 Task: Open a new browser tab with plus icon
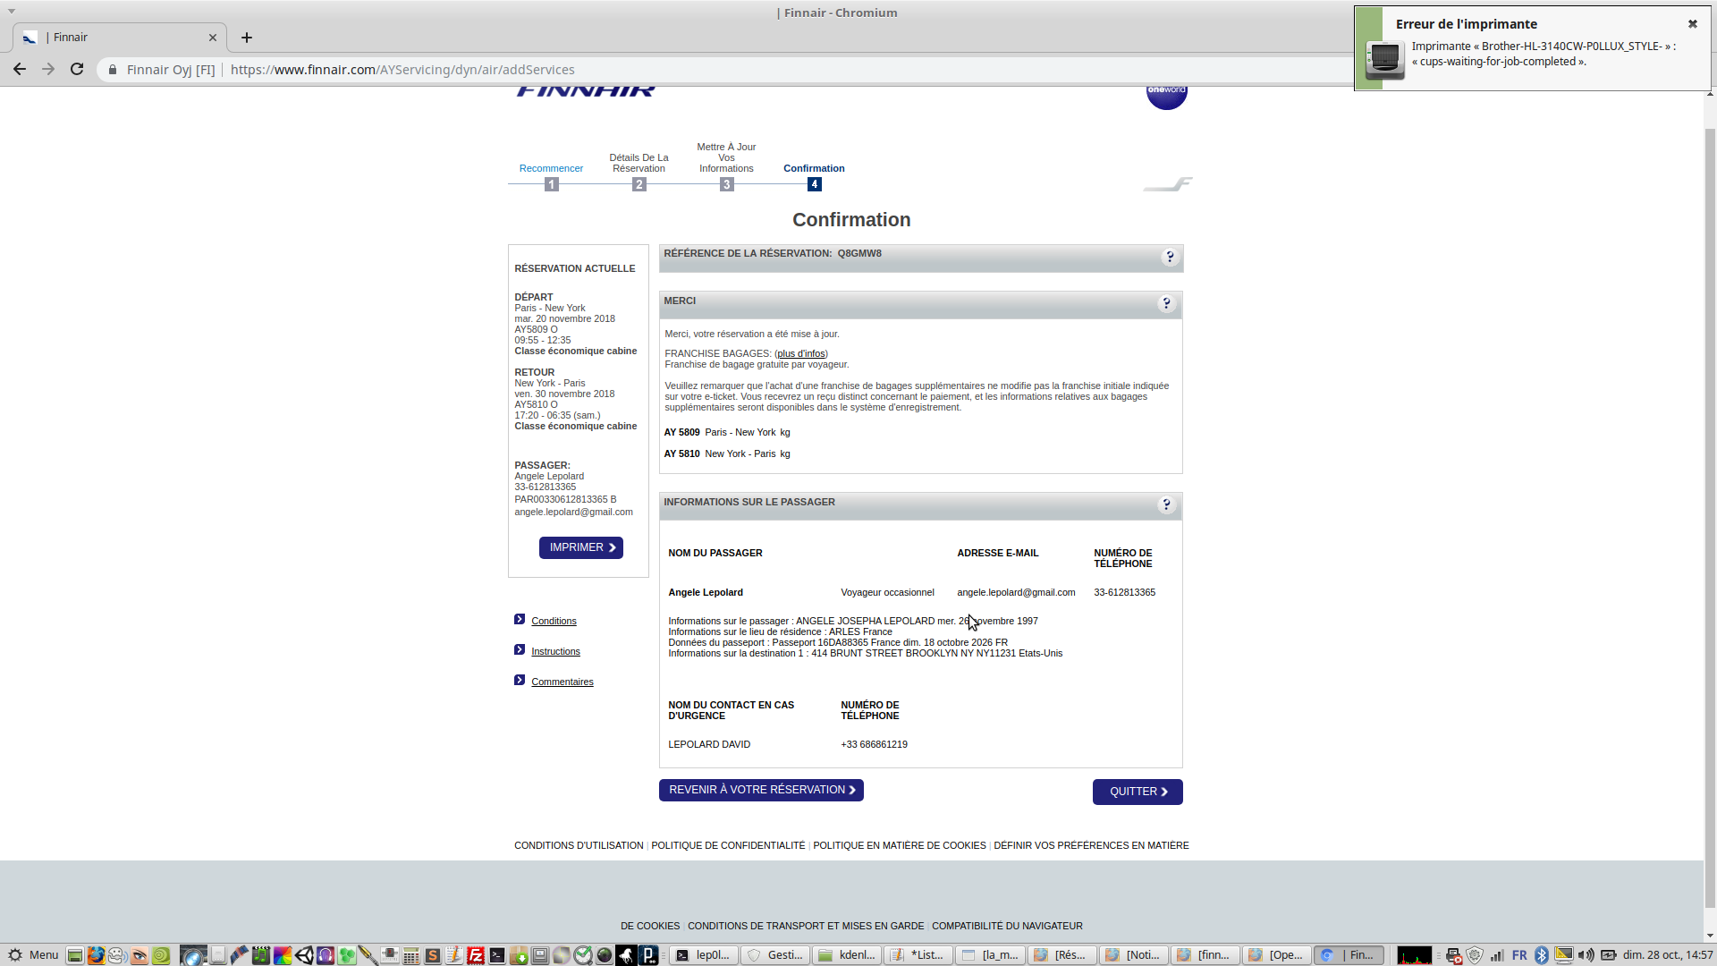point(247,38)
